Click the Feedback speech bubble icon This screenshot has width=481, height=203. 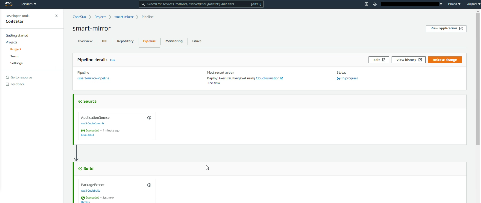coord(8,84)
